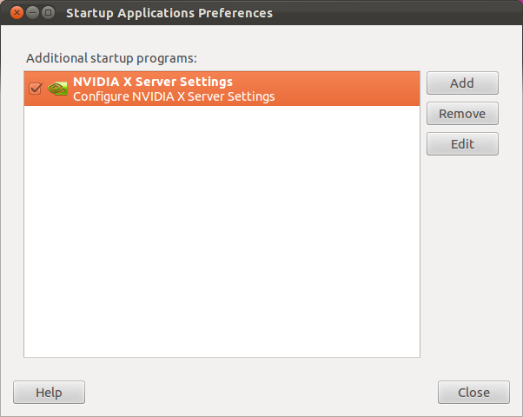Viewport: 523px width, 417px height.
Task: Open Edit for the selected startup entry
Action: (462, 144)
